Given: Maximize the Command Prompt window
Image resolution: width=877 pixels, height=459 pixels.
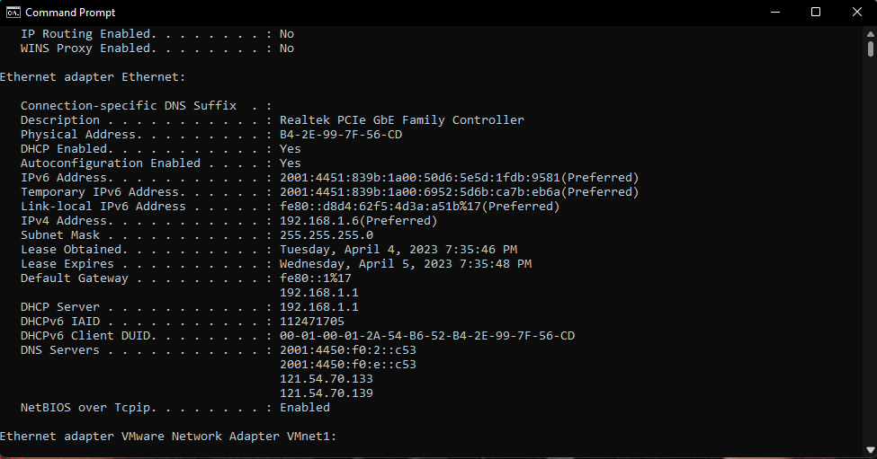Looking at the screenshot, I should 816,13.
